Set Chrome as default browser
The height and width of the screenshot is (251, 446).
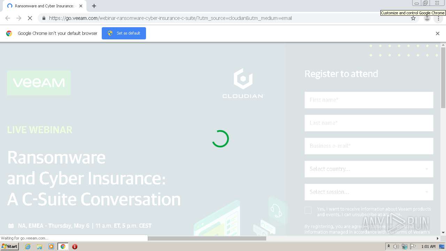point(124,33)
